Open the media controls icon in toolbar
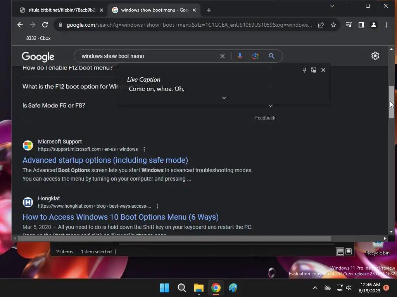 [x=349, y=25]
